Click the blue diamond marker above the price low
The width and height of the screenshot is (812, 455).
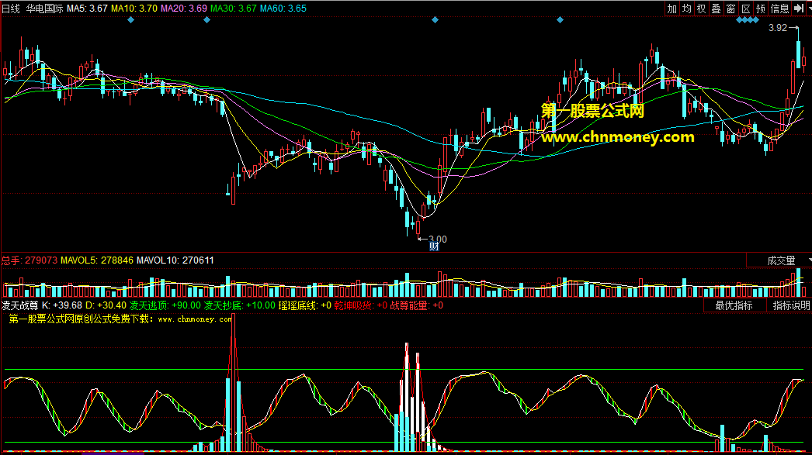pyautogui.click(x=435, y=19)
